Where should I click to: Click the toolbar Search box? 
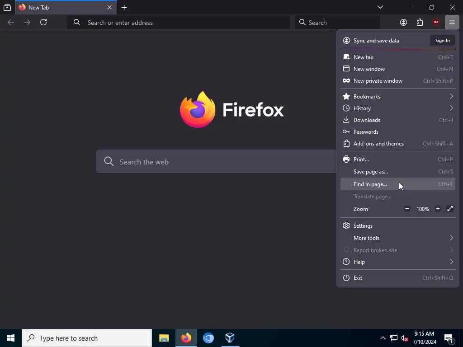(x=337, y=23)
